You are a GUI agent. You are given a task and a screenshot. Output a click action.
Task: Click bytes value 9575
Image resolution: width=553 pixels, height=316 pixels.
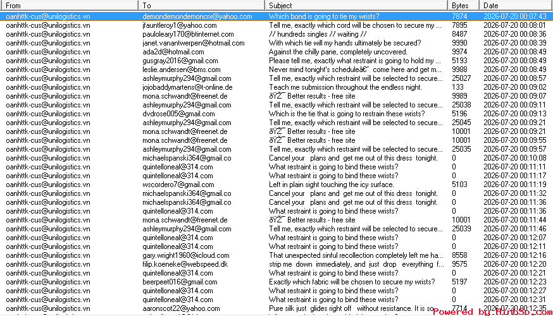(x=459, y=264)
